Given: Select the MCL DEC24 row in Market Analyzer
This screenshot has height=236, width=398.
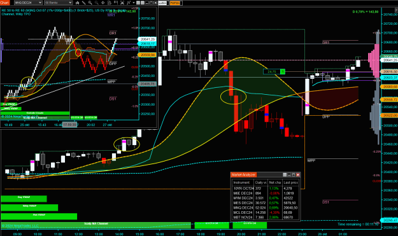Looking at the screenshot, I should [x=266, y=212].
